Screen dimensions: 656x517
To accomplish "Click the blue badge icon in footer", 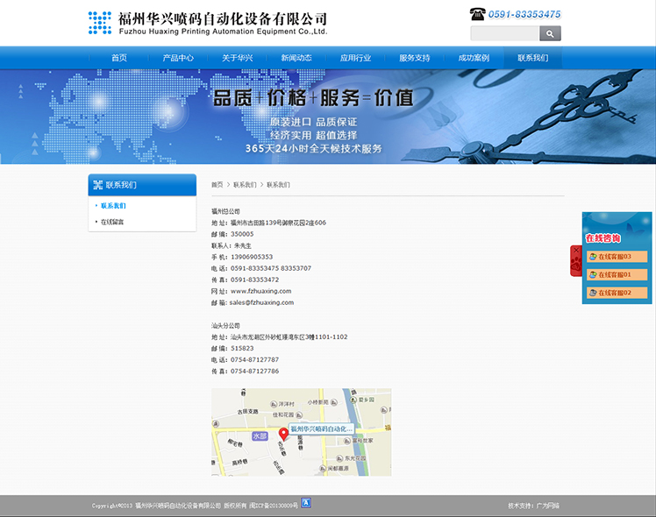I will (306, 503).
